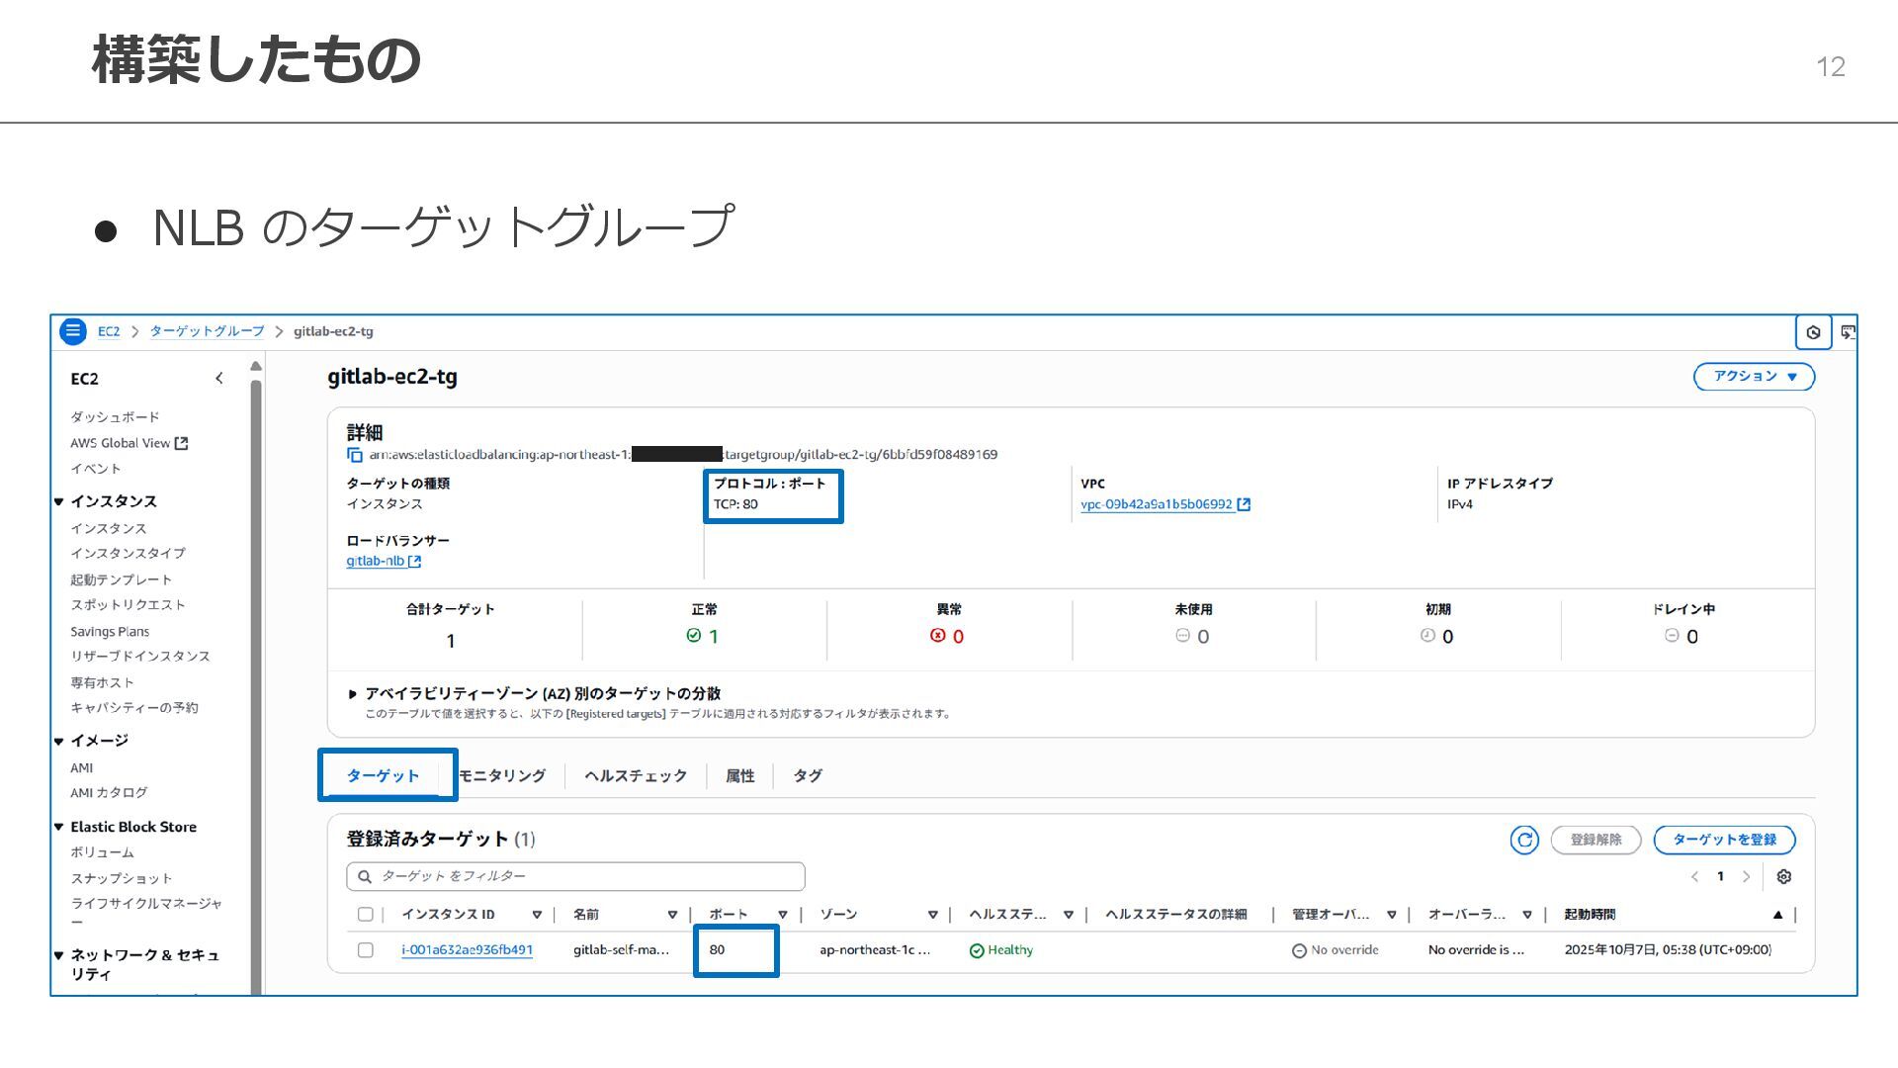Expand AZ別のターゲットの分散 section
The width and height of the screenshot is (1898, 1068).
tap(353, 694)
